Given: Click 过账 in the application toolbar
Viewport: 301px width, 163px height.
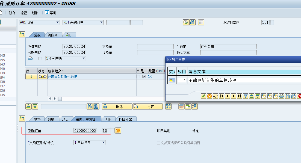Looking at the screenshot, I should click(35, 13).
